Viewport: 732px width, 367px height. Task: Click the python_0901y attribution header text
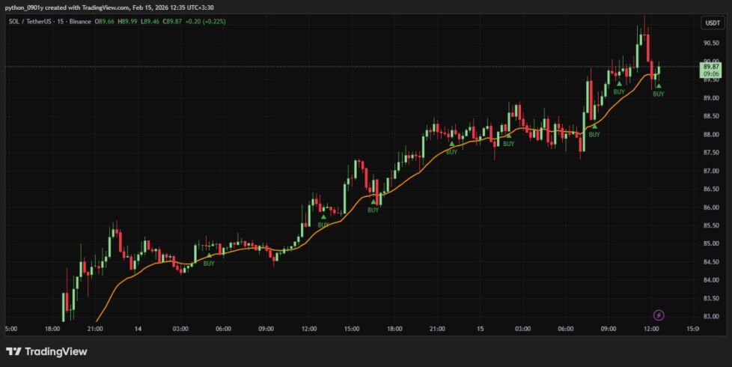point(109,7)
